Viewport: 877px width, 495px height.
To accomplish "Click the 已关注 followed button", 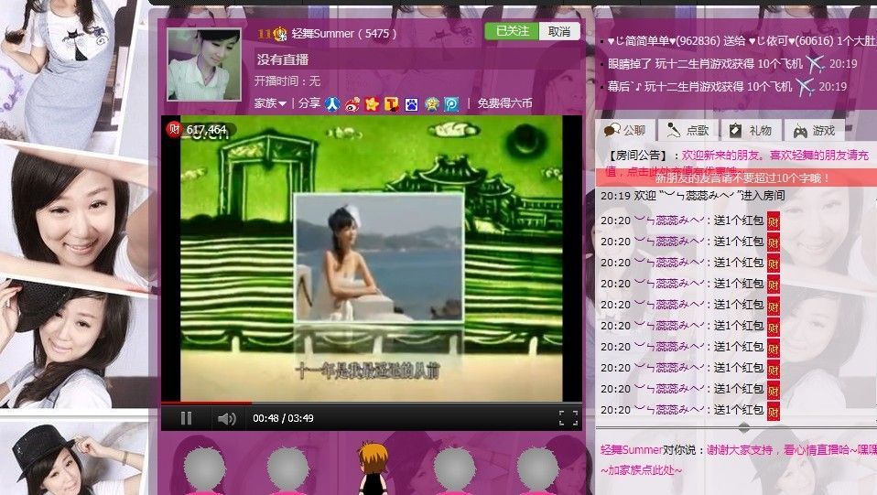I will (512, 31).
